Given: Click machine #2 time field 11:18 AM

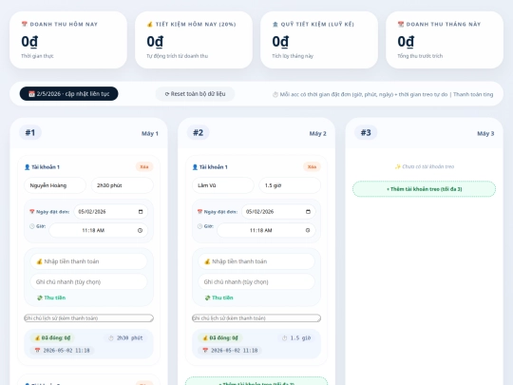Looking at the screenshot, I should pyautogui.click(x=266, y=230).
